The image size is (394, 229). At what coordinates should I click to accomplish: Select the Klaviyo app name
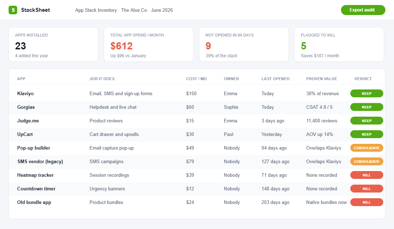coord(25,93)
